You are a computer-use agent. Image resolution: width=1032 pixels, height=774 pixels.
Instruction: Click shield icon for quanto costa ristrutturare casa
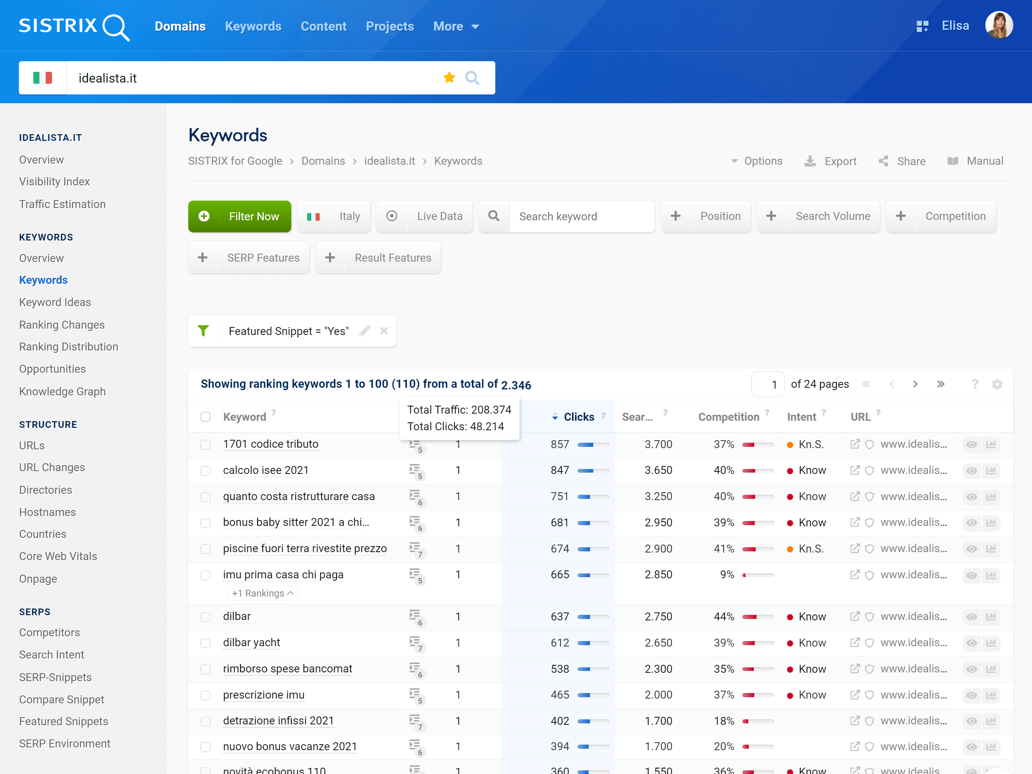click(x=869, y=497)
